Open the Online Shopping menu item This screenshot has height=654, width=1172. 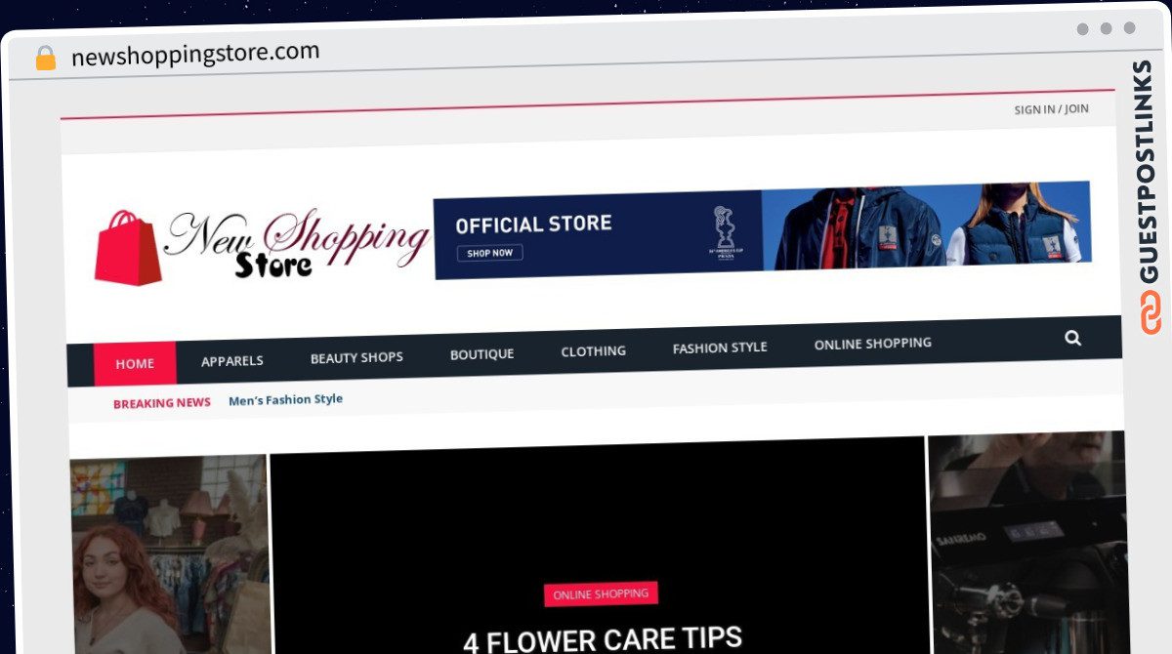[x=872, y=343]
